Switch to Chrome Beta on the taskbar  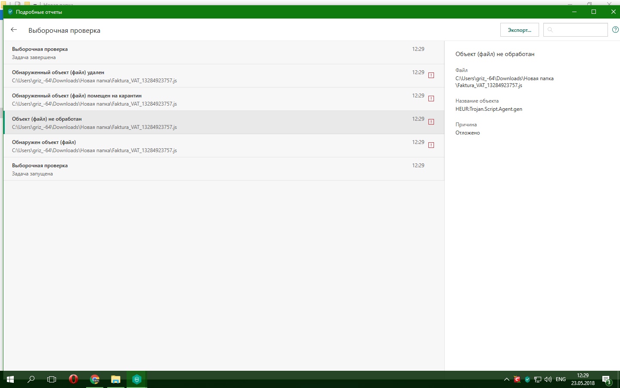point(95,379)
